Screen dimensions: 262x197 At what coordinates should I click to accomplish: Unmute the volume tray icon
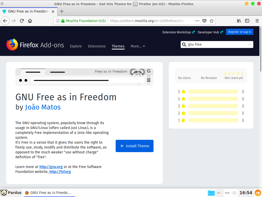click(x=219, y=193)
